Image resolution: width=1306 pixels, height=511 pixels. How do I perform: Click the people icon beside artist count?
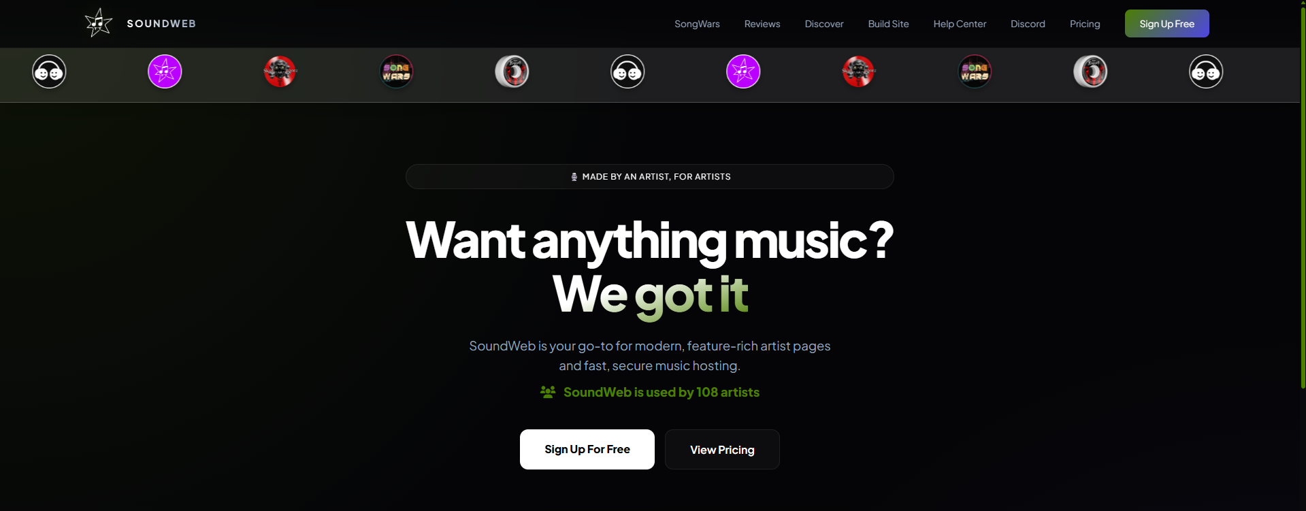[x=548, y=392]
